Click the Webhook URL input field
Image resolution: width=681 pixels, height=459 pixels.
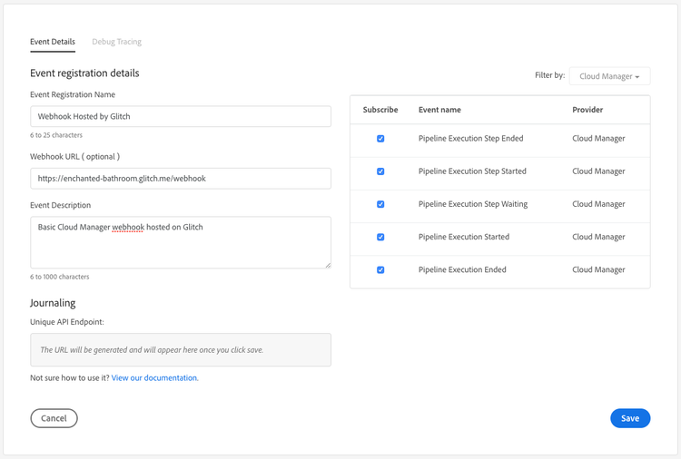pyautogui.click(x=180, y=179)
